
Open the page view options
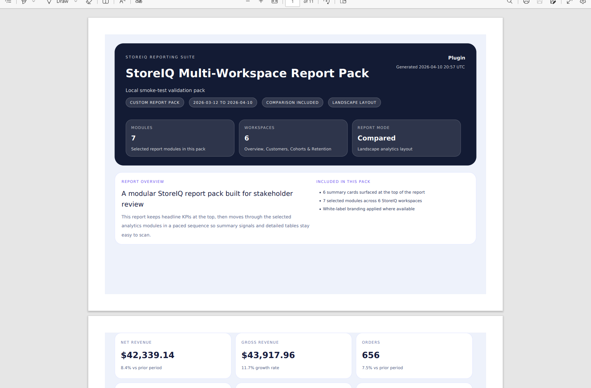(343, 1)
